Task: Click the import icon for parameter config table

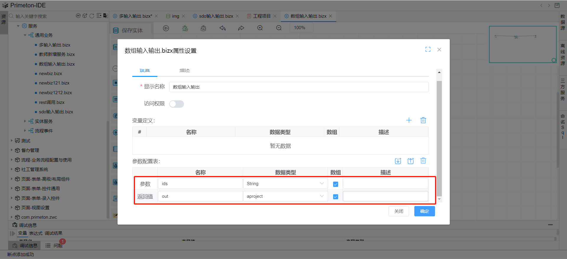Action: coord(398,161)
